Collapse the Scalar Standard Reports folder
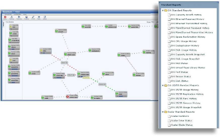The width and height of the screenshot is (220, 137). (x=163, y=112)
